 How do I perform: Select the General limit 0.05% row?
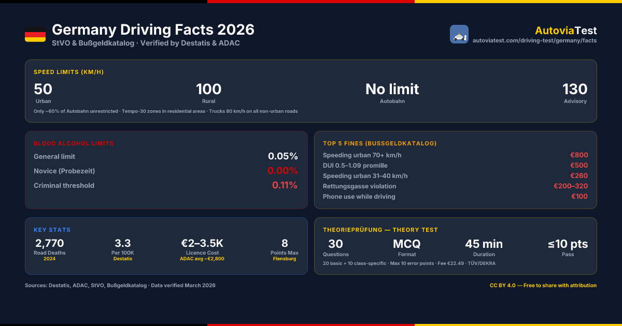pyautogui.click(x=166, y=156)
